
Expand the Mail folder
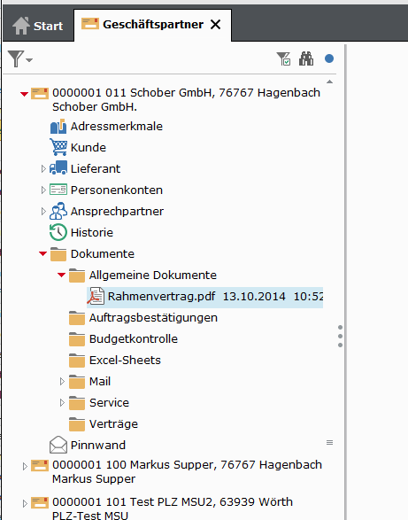(62, 382)
